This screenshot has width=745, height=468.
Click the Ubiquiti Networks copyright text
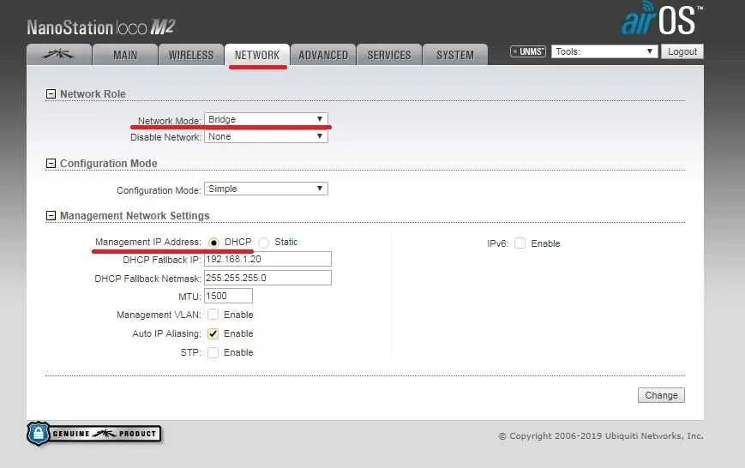click(x=601, y=435)
